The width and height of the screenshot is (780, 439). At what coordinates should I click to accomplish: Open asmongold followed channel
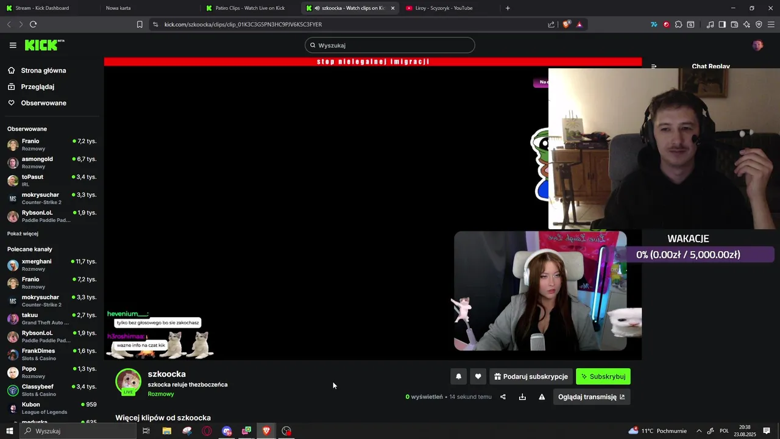point(52,162)
